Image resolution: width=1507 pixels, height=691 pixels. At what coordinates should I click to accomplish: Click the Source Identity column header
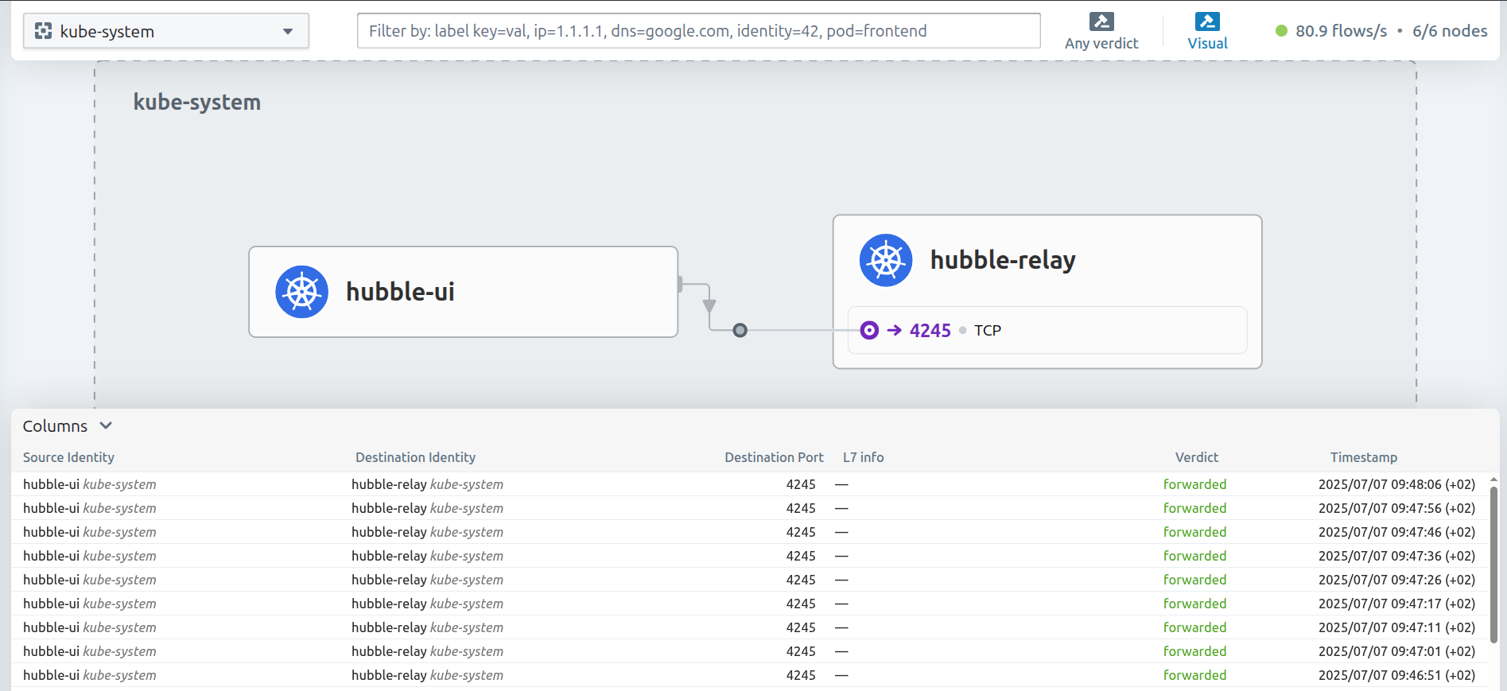(68, 457)
